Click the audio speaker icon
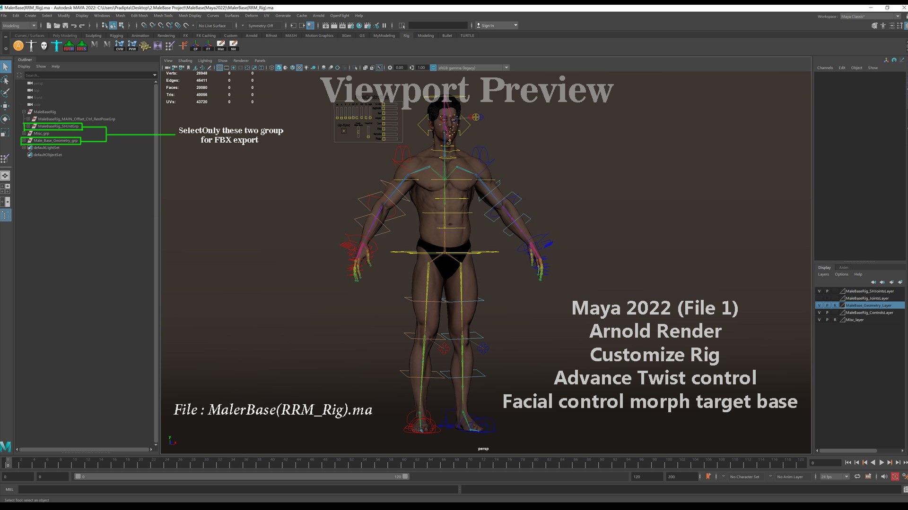The height and width of the screenshot is (510, 908). pyautogui.click(x=884, y=476)
